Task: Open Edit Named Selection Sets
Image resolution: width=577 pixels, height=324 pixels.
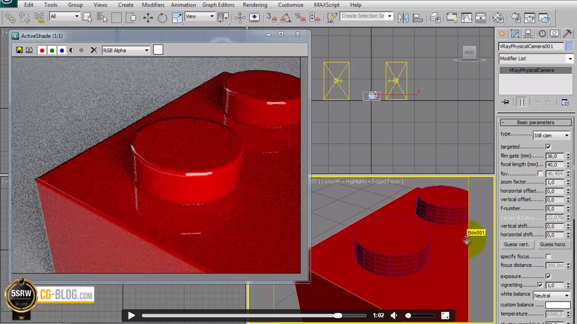Action: [332, 17]
